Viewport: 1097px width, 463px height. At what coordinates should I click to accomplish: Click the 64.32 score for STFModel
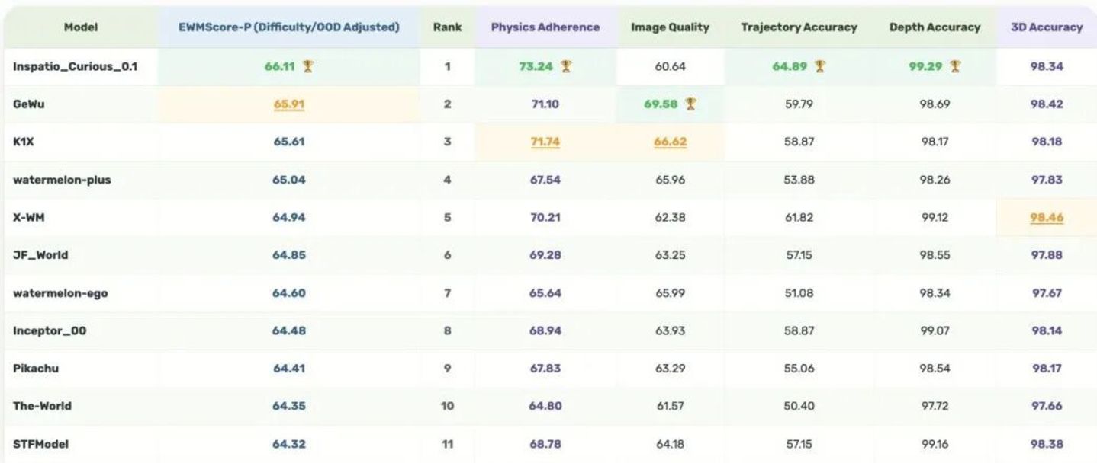pos(289,444)
